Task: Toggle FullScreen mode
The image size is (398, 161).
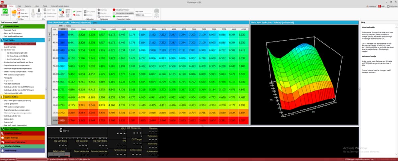Action: [391, 6]
